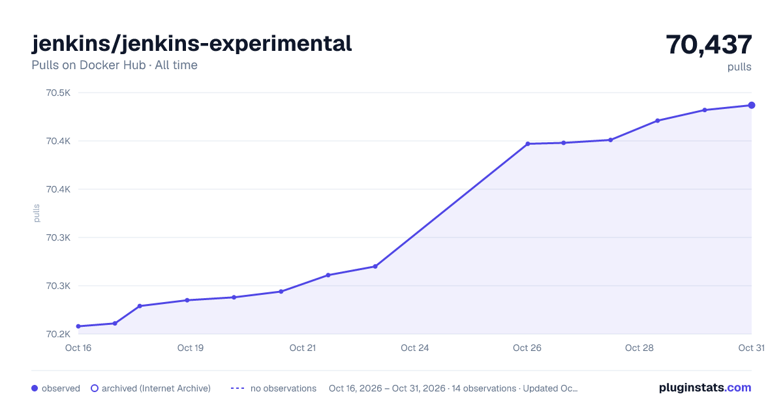
Task: Click the Oct 16 x-axis label
Action: (x=78, y=348)
